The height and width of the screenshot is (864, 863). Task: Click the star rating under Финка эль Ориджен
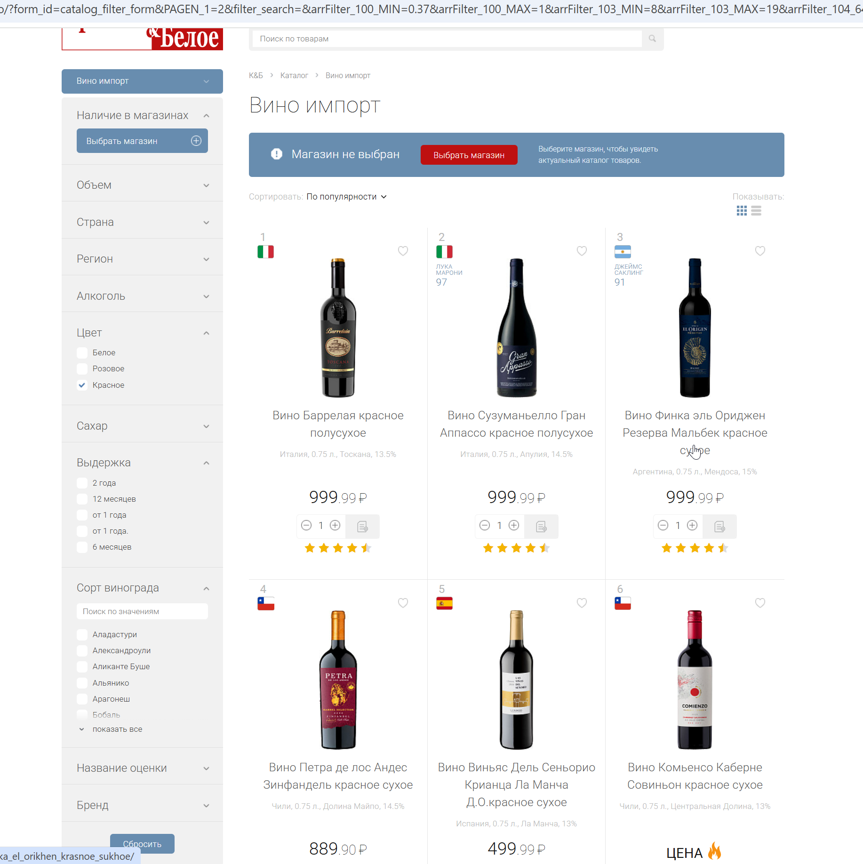pyautogui.click(x=695, y=548)
